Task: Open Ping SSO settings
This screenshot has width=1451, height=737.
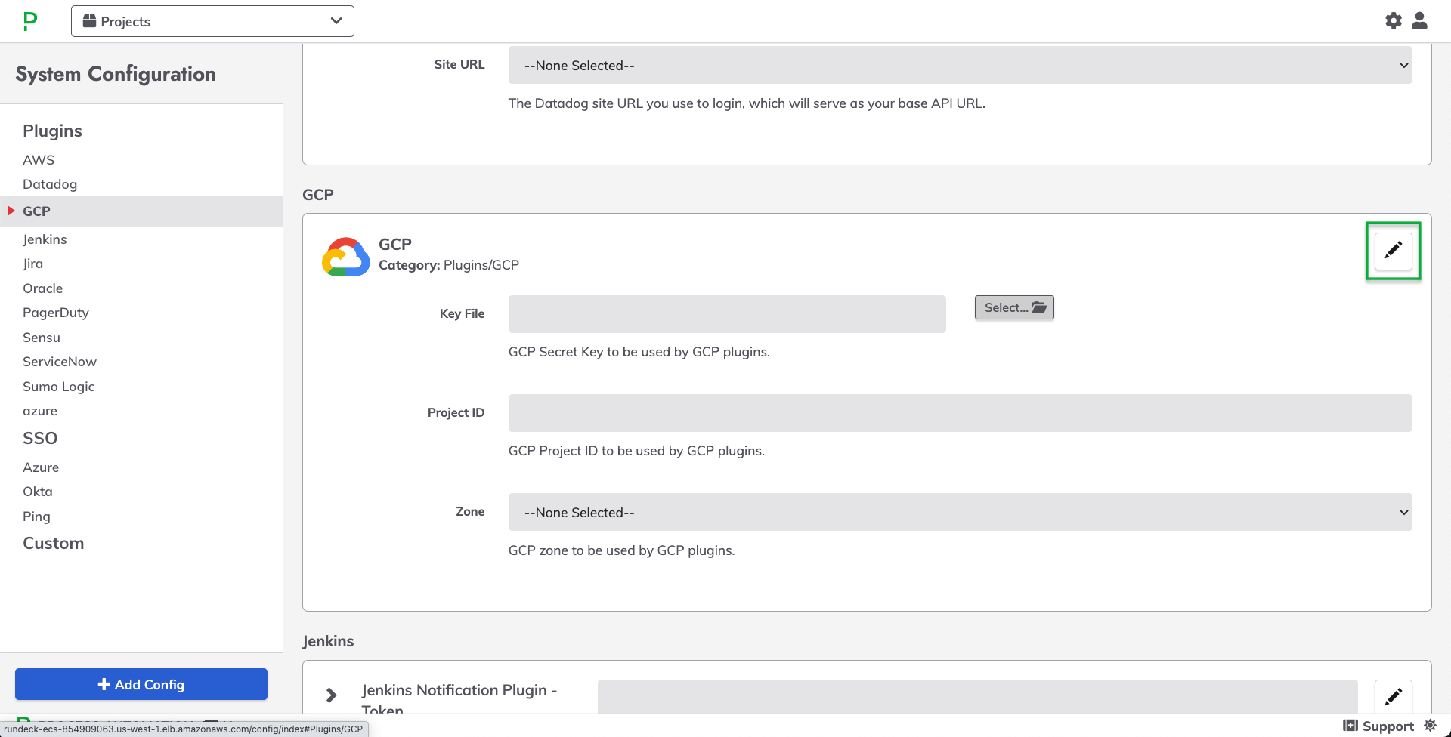Action: [x=36, y=517]
